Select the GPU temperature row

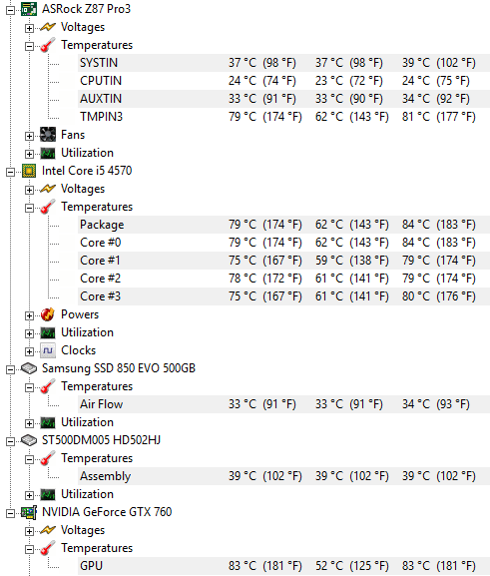tap(284, 566)
